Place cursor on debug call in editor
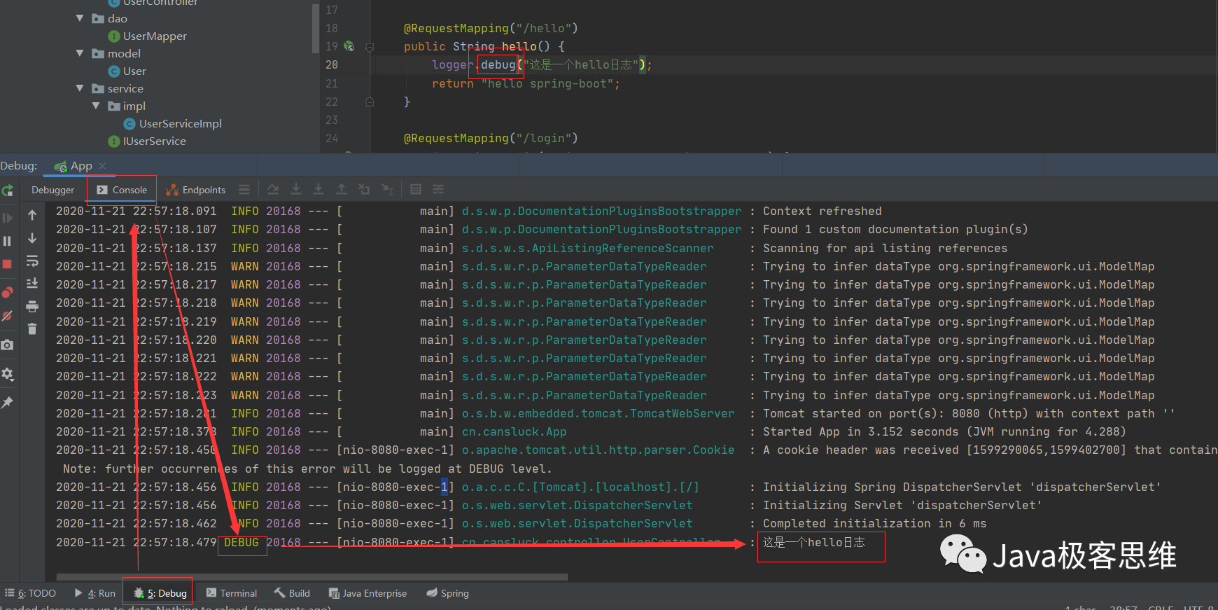 (x=498, y=64)
